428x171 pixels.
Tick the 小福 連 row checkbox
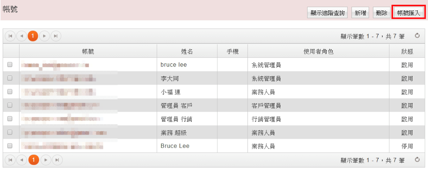(10, 92)
